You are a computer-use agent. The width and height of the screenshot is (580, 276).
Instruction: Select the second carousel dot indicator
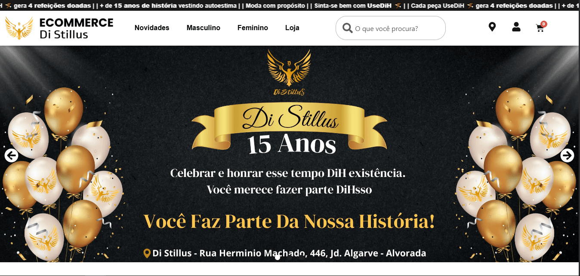tap(290, 257)
